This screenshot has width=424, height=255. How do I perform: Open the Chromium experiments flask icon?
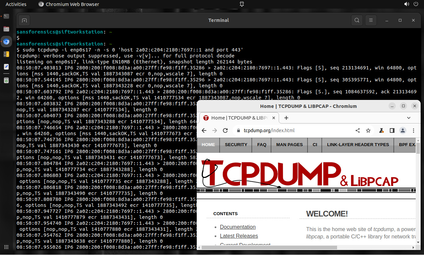point(382,130)
